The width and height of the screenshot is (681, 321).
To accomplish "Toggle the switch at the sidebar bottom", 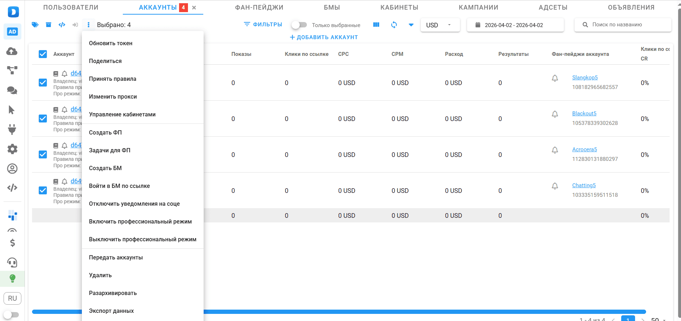I will [11, 315].
